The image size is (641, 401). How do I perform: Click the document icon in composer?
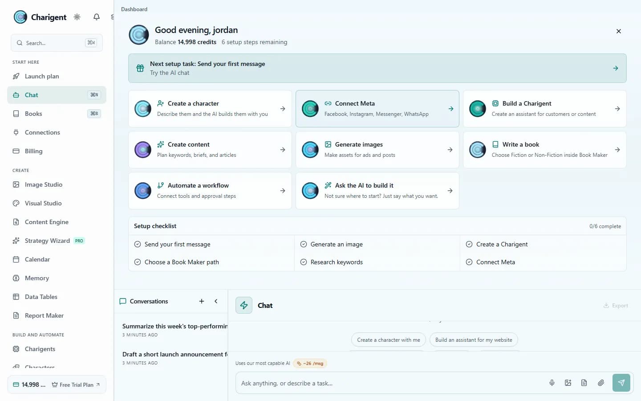pos(584,383)
